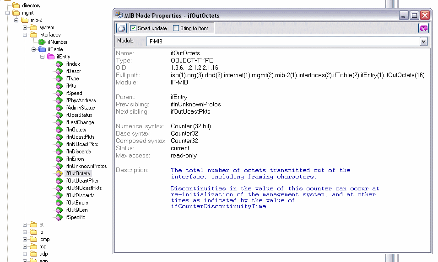Select ifInOctets in the tree
This screenshot has width=438, height=262.
(x=76, y=130)
